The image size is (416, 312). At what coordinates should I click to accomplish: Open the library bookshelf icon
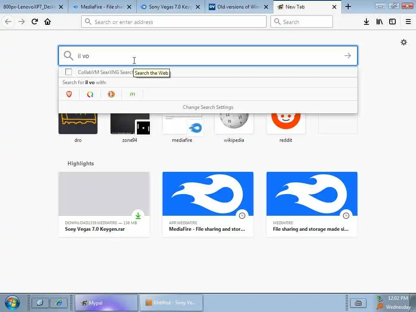pyautogui.click(x=379, y=22)
